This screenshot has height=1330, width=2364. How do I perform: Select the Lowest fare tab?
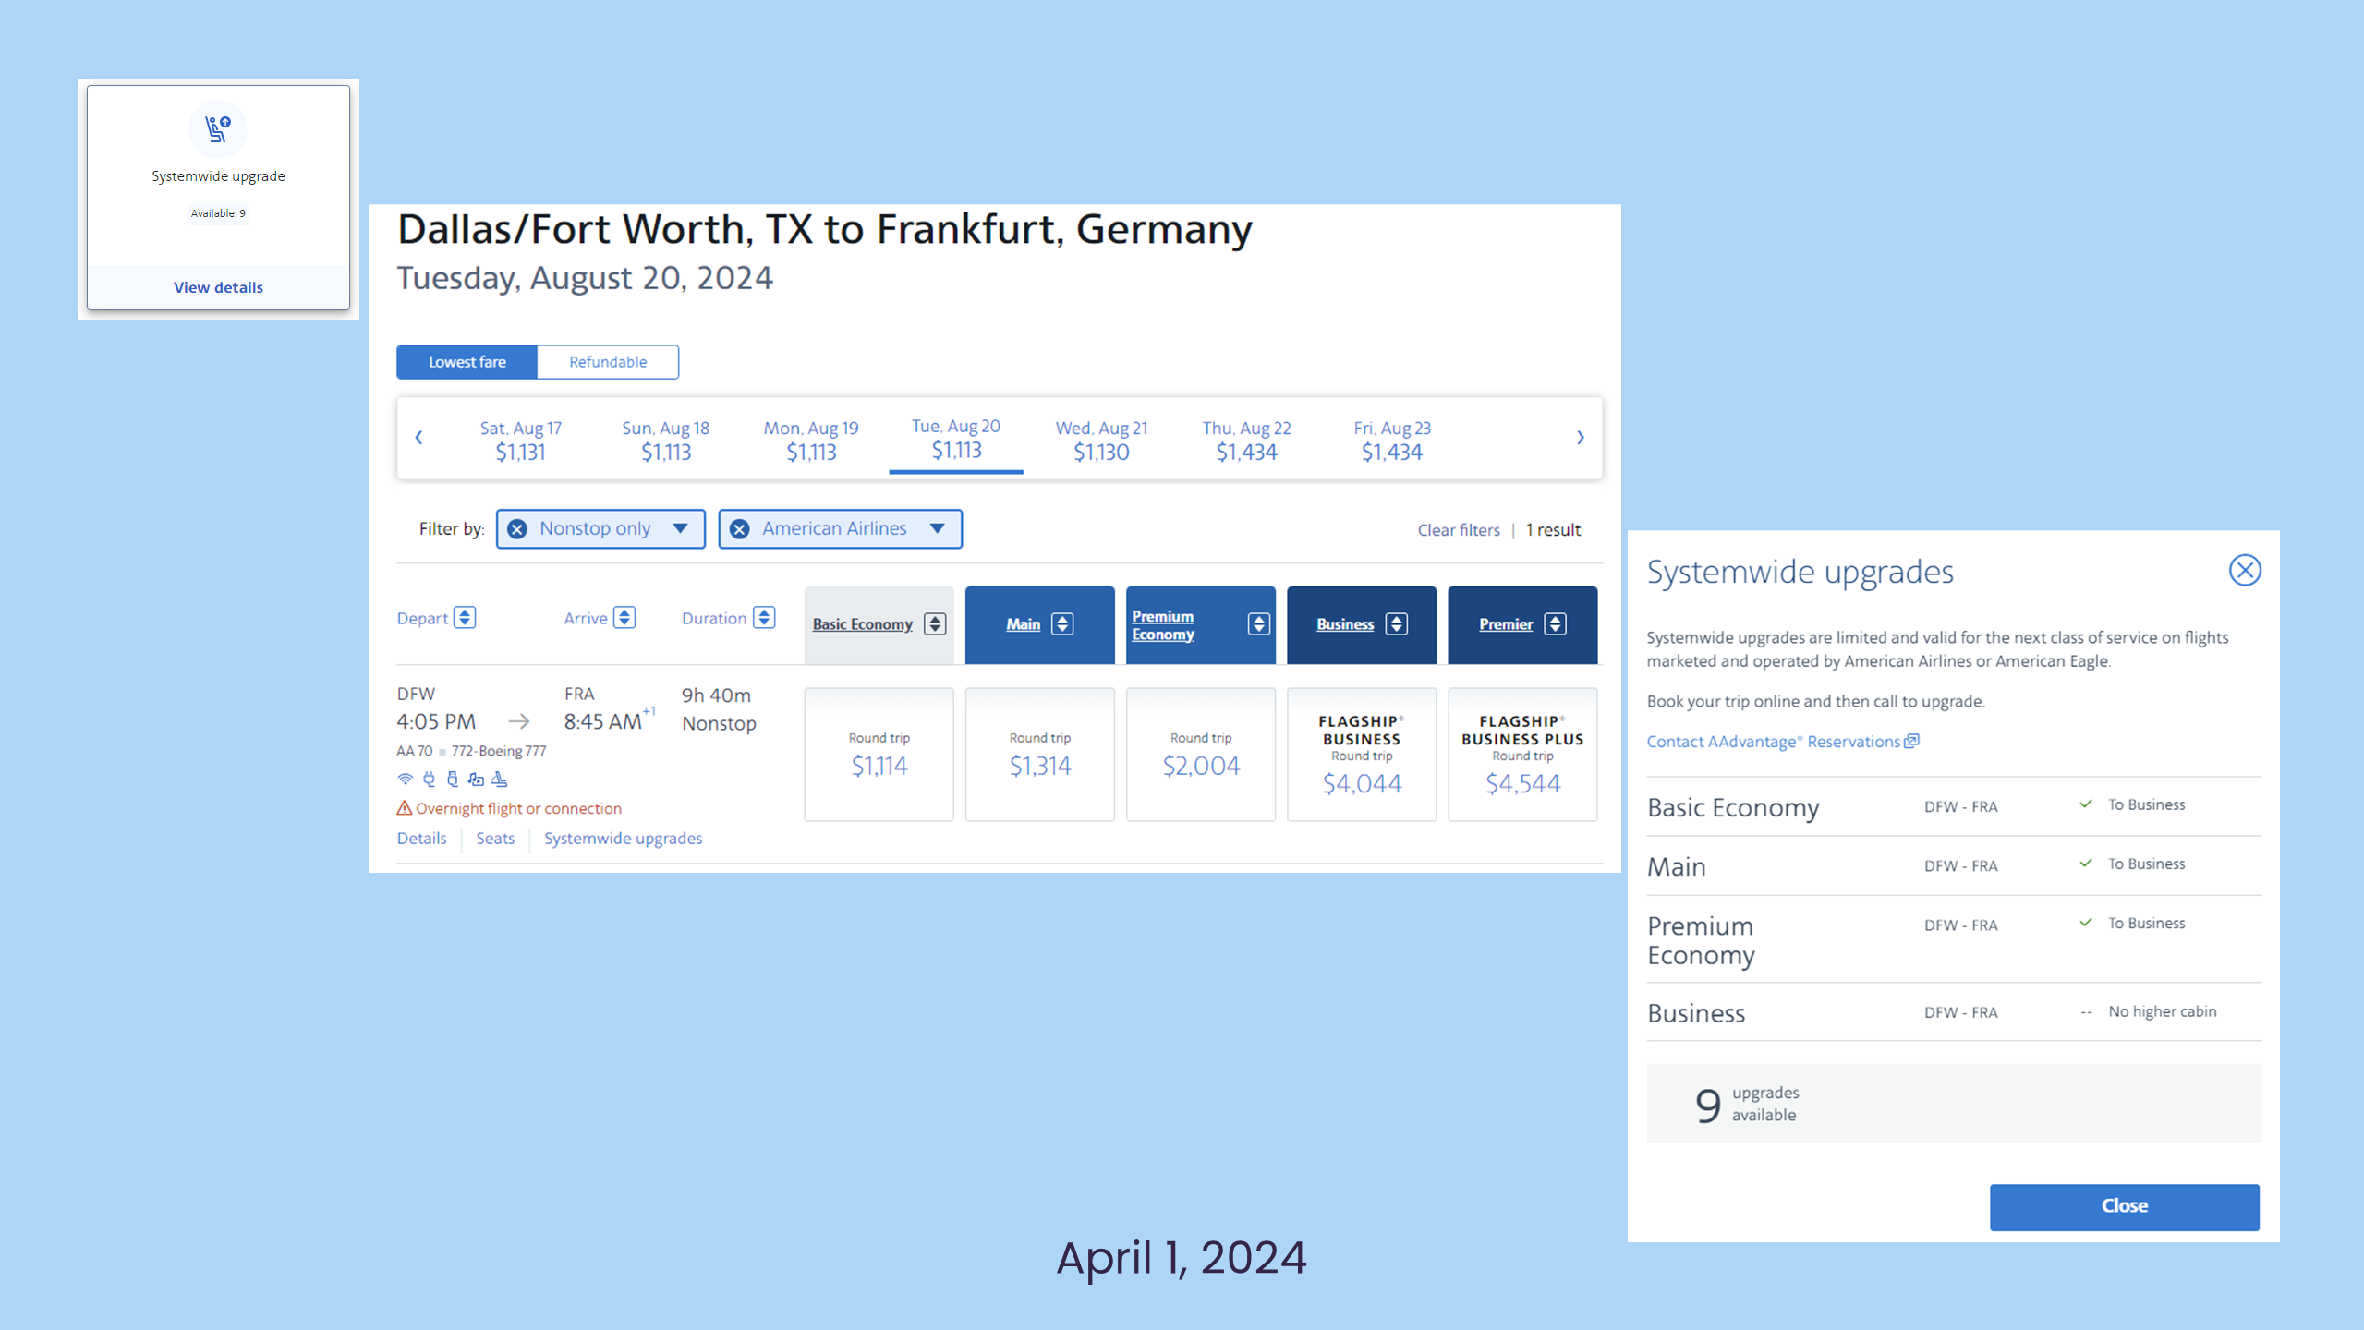tap(467, 362)
